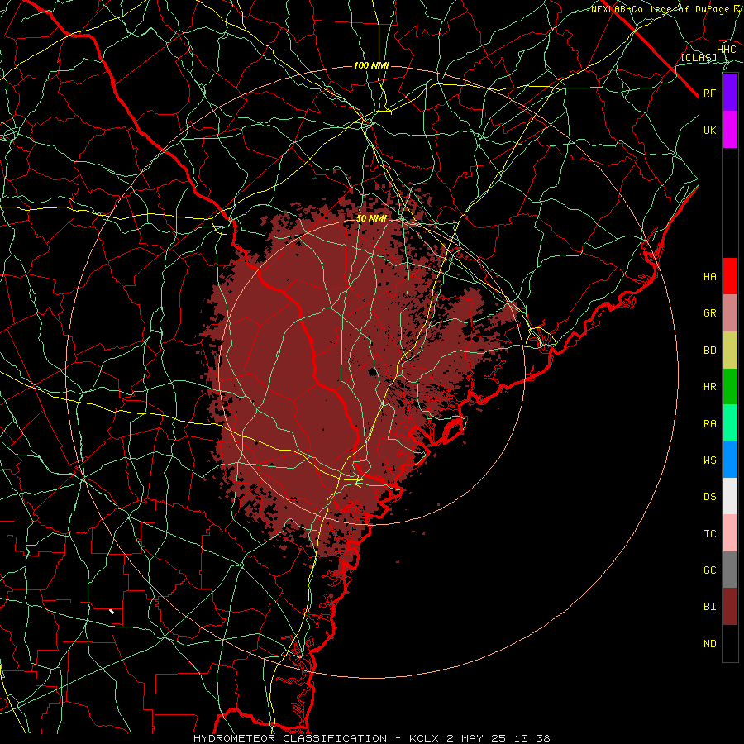
Task: Click the blue WS legend swatch
Action: [x=730, y=460]
